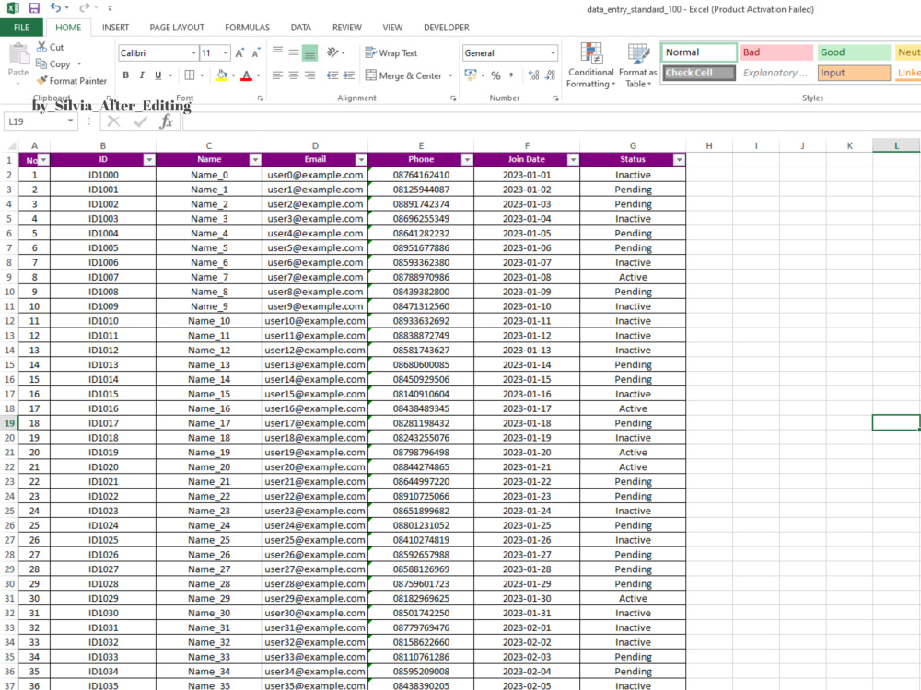The width and height of the screenshot is (921, 690).
Task: Switch to the FORMULAS tab
Action: click(247, 28)
